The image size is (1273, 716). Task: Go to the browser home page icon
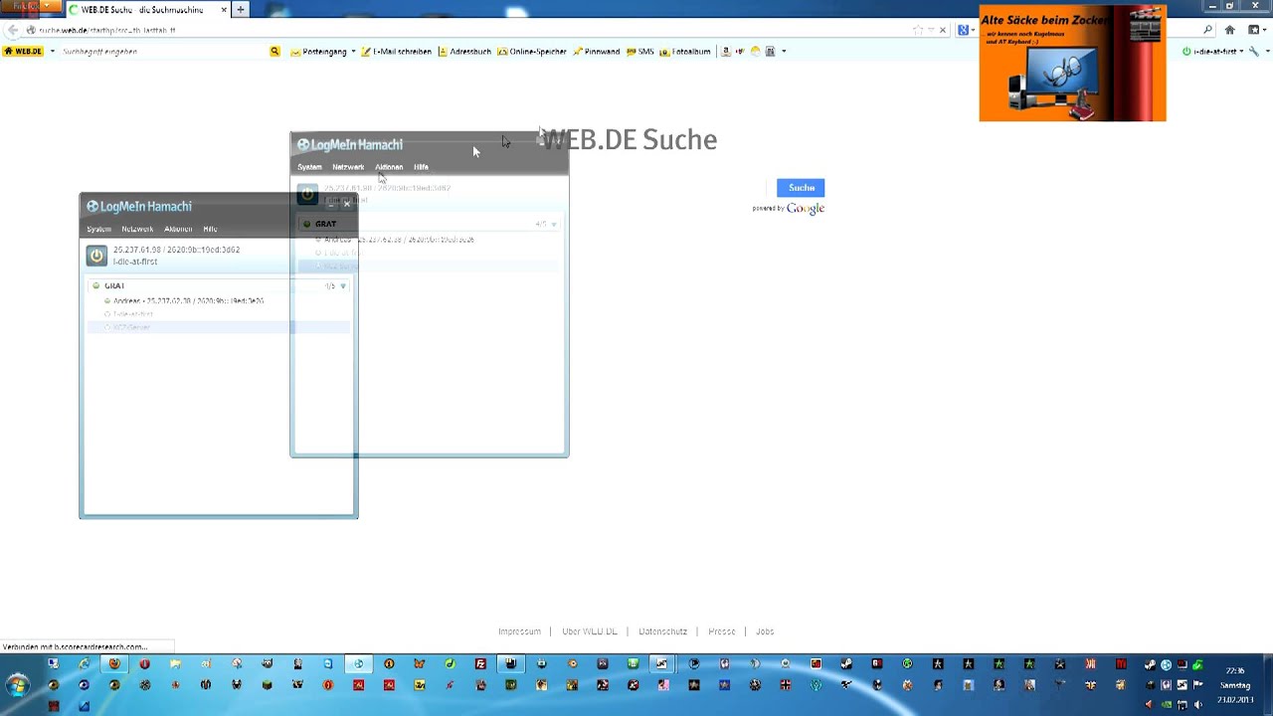tap(1229, 30)
